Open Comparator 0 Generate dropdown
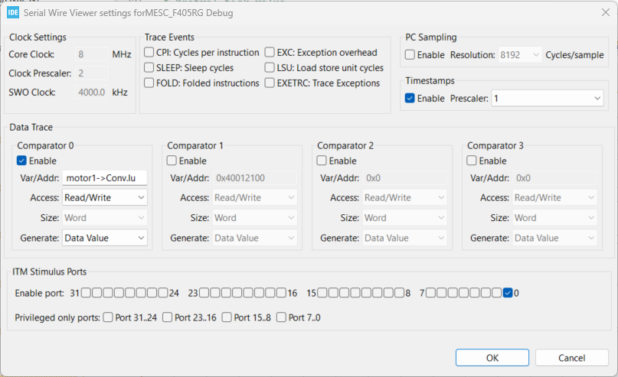The height and width of the screenshot is (377, 618). coord(105,238)
